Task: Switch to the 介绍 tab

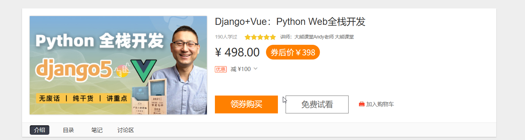Action: 40,130
